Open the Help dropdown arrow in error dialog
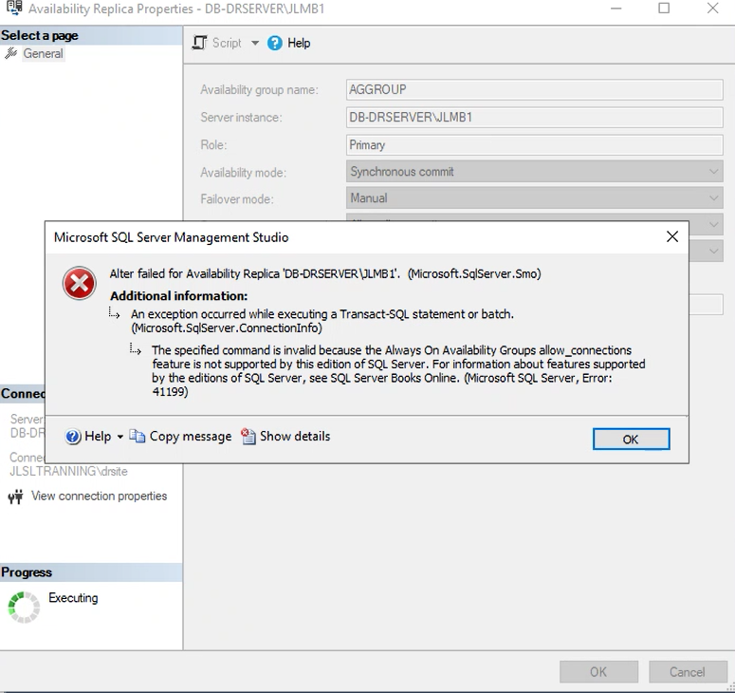The image size is (735, 693). [x=120, y=437]
